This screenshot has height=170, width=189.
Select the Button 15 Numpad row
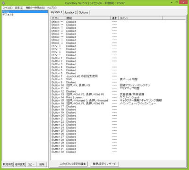click(x=118, y=101)
